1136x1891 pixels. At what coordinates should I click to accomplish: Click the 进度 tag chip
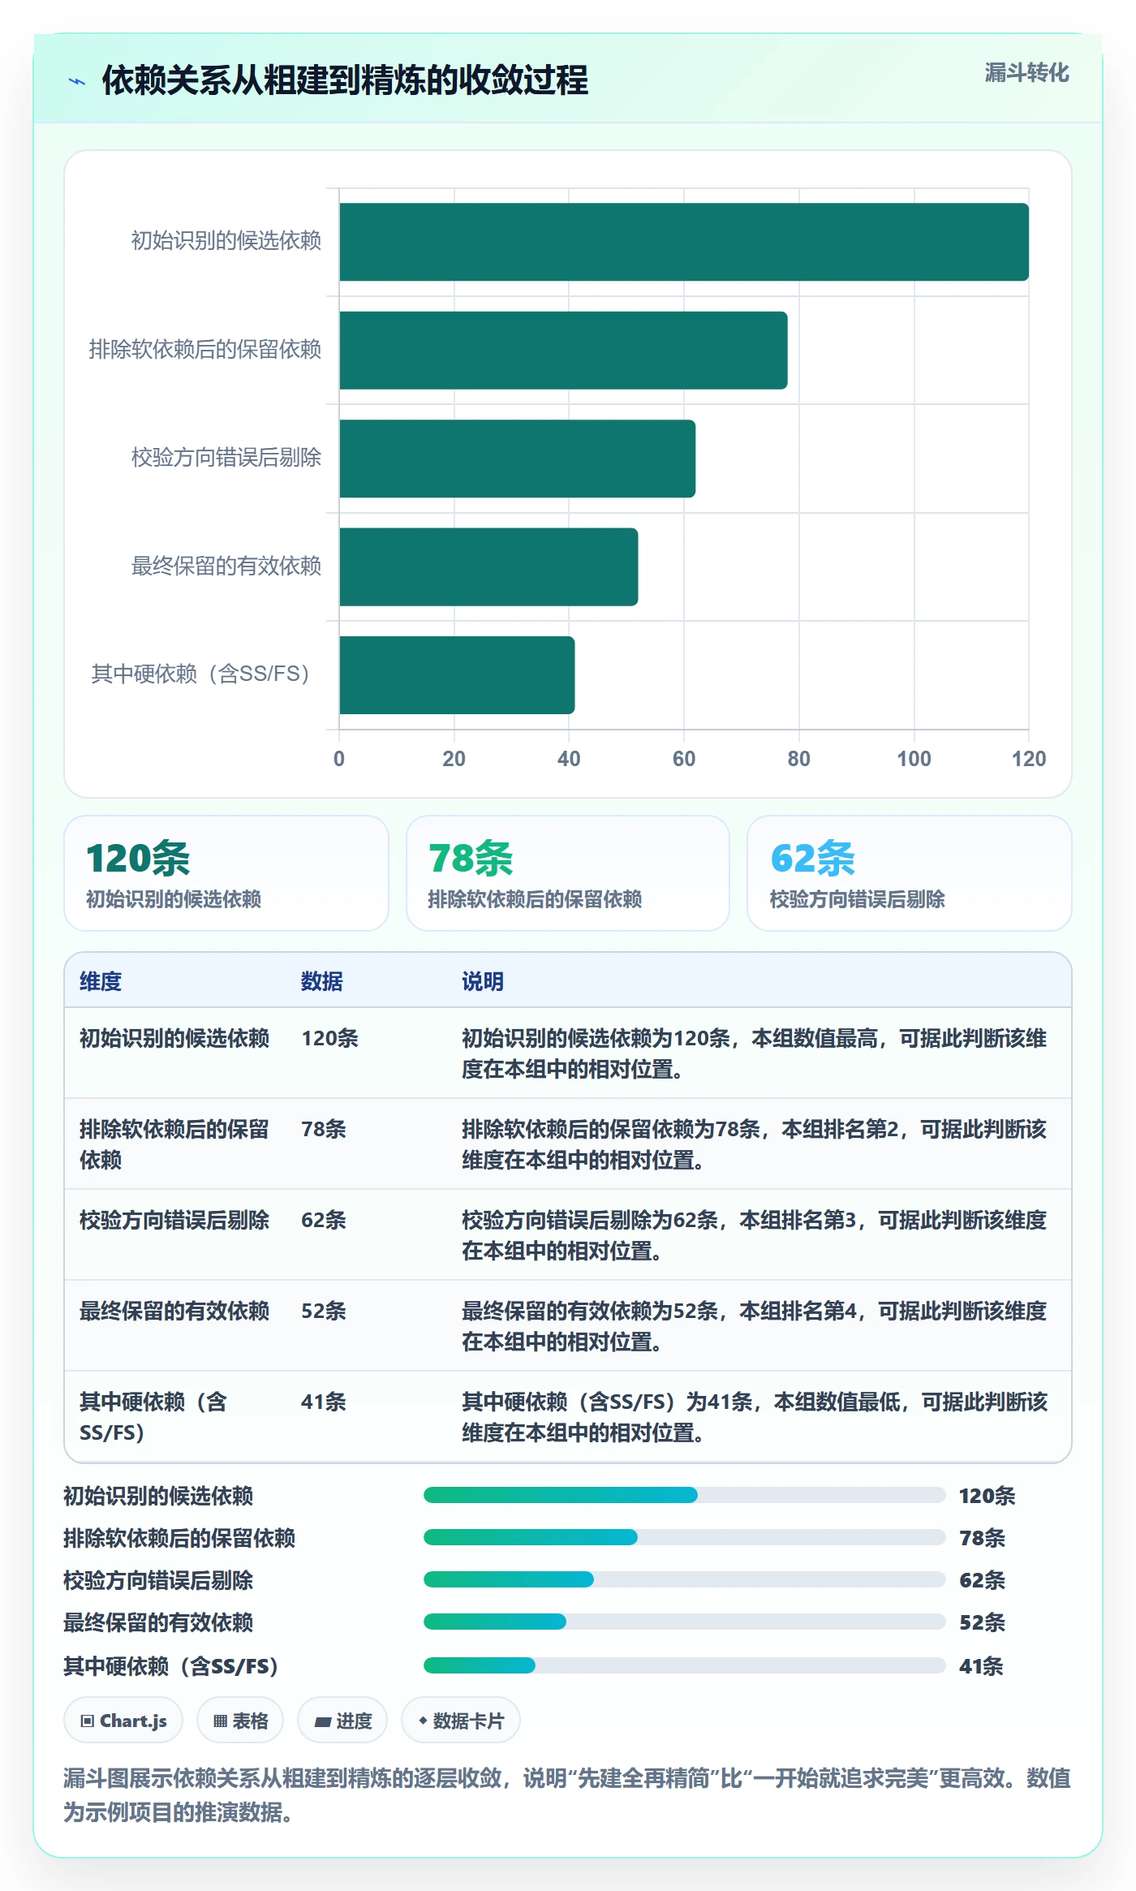pos(342,1720)
